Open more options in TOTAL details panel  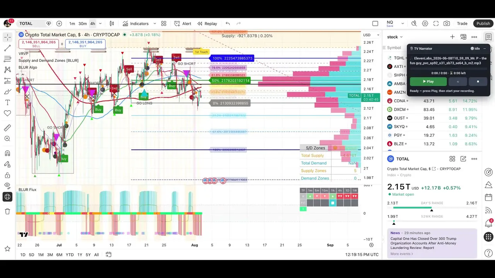(474, 159)
